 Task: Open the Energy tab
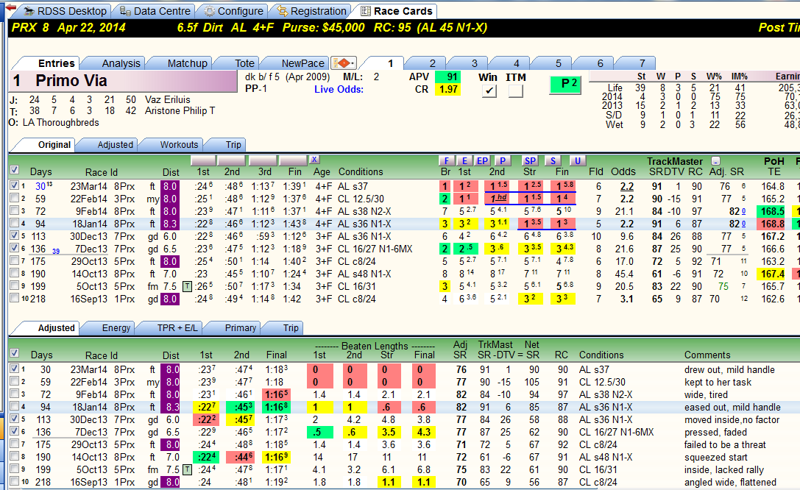[116, 328]
